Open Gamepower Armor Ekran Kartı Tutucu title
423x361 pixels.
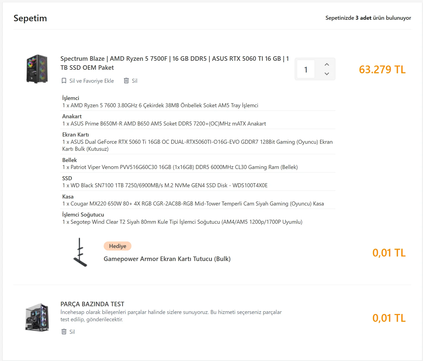167,259
